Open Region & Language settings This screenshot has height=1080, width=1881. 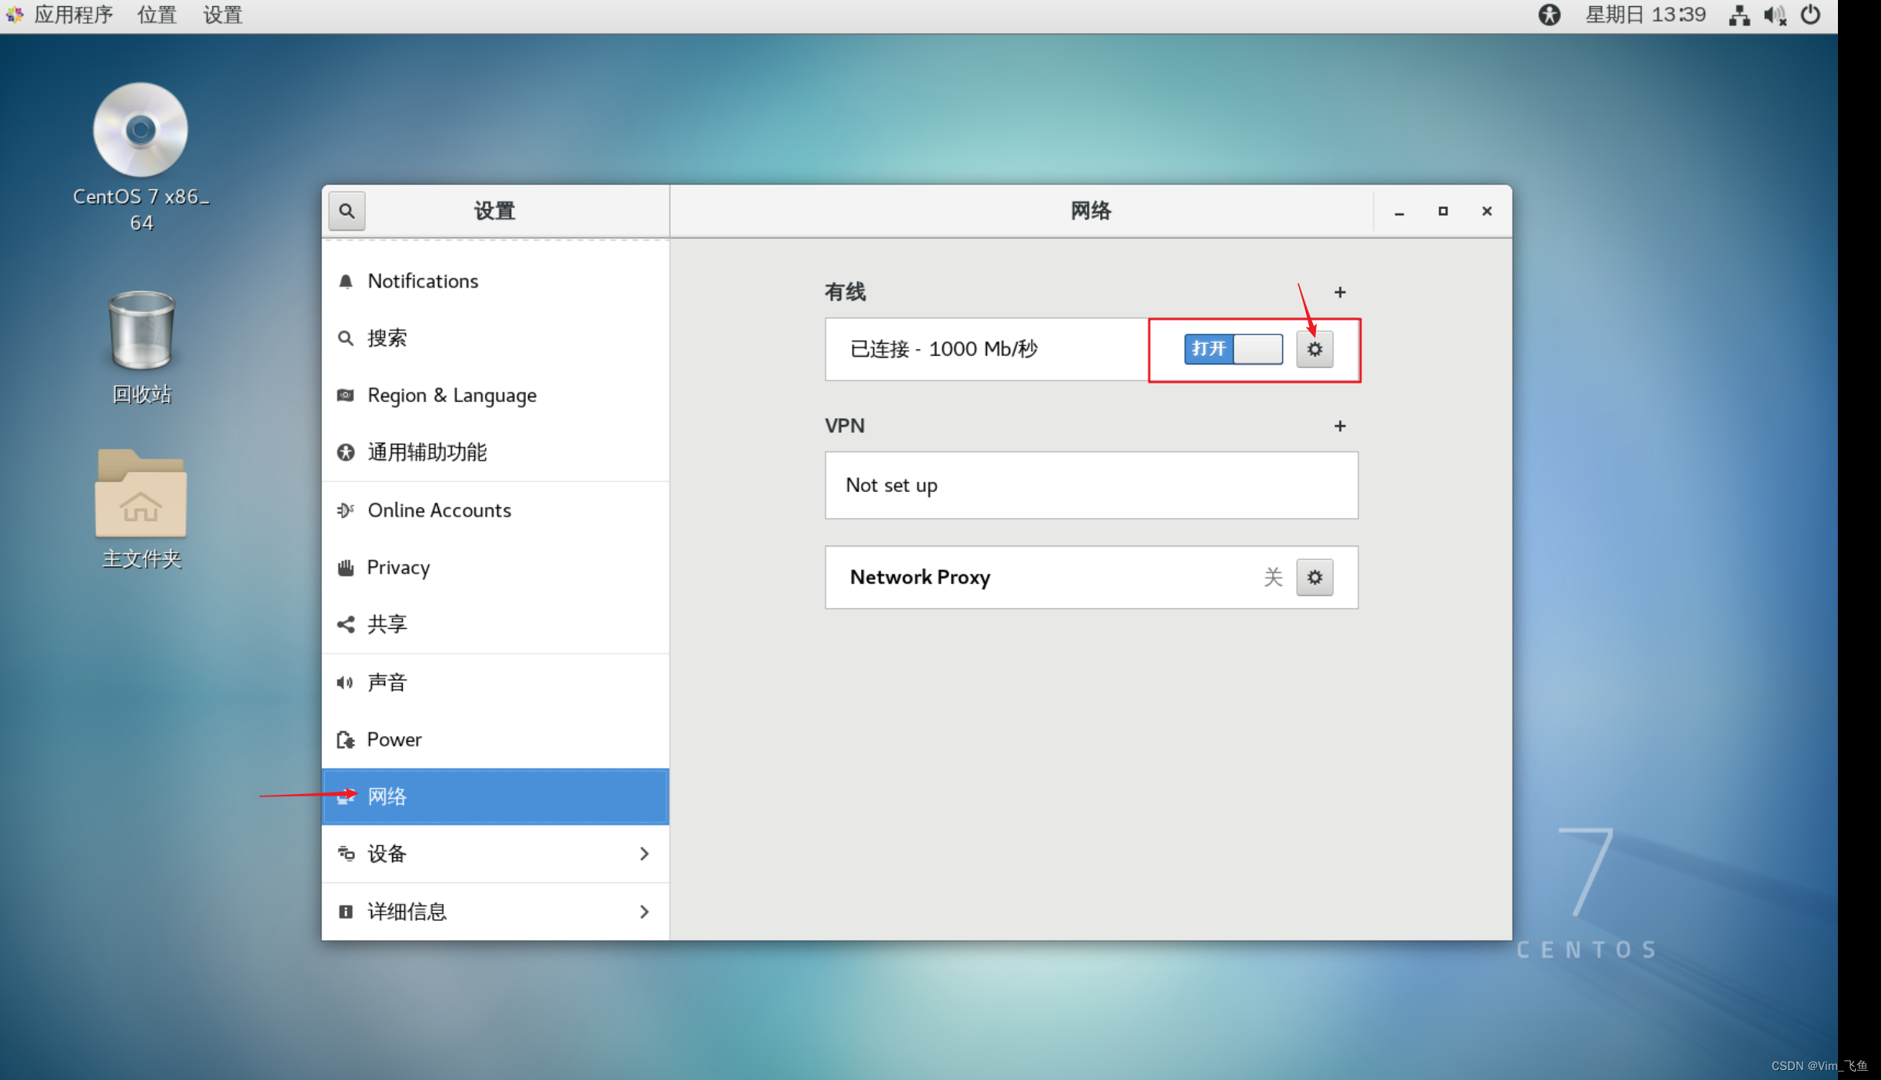[451, 395]
